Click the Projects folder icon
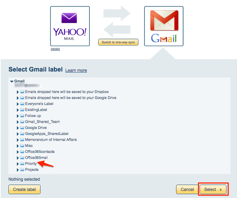Viewport: 237px width, 198px height. [22, 169]
